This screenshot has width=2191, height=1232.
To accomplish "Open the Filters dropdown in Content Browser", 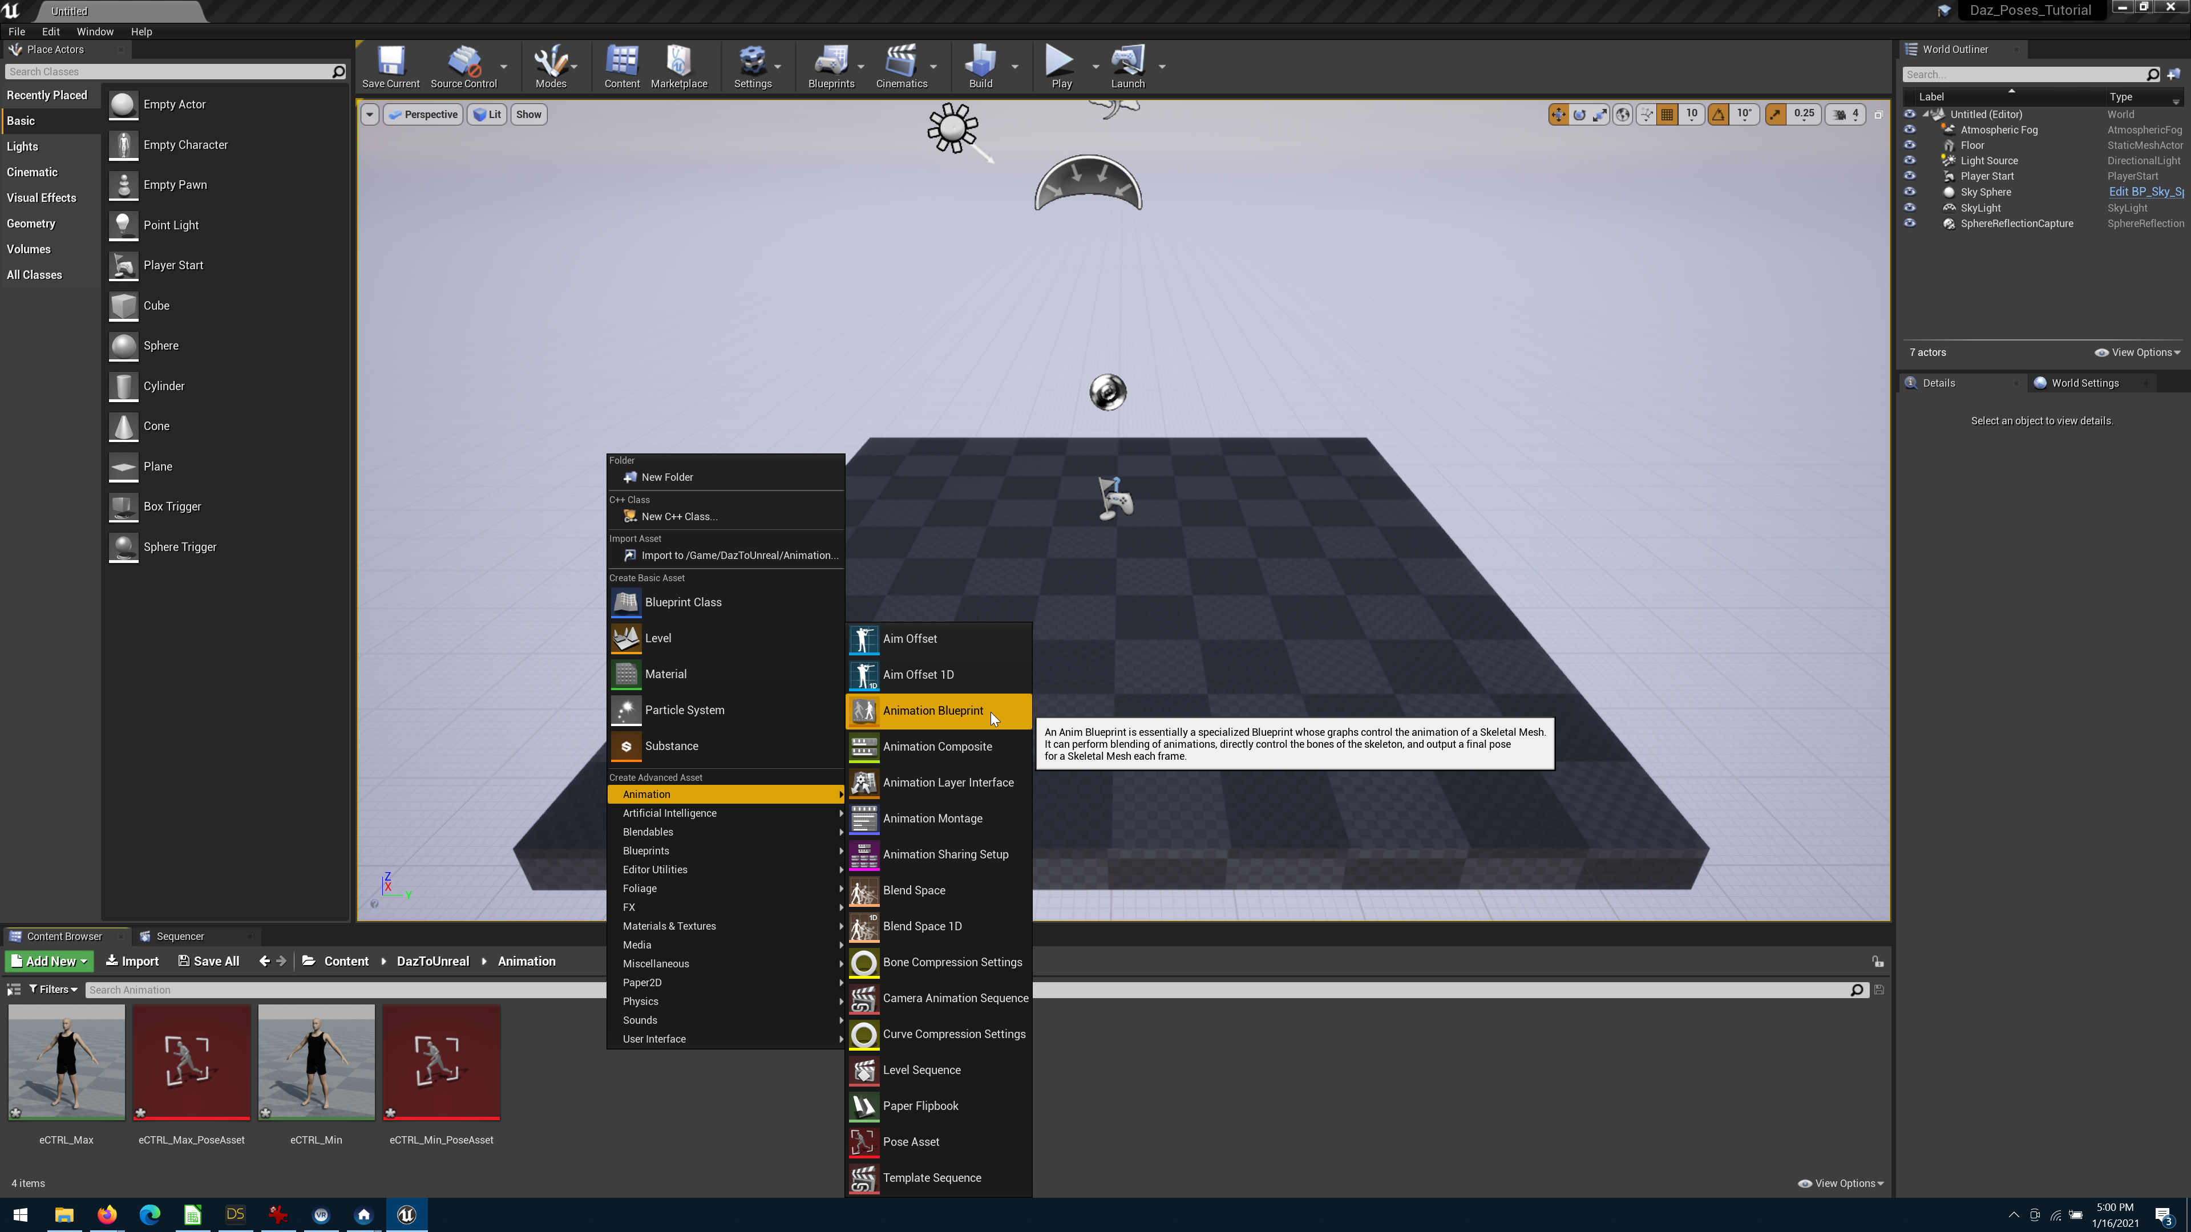I will (52, 990).
